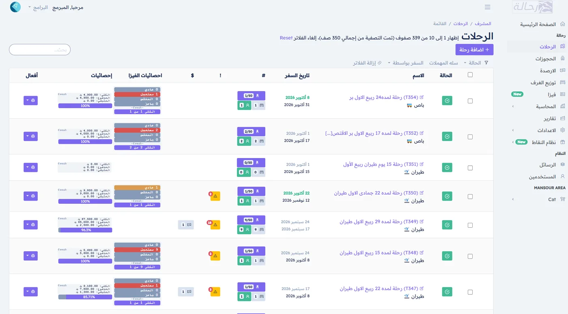Open the warning icon with 18 alerts for T349
The height and width of the screenshot is (314, 568).
tap(215, 225)
